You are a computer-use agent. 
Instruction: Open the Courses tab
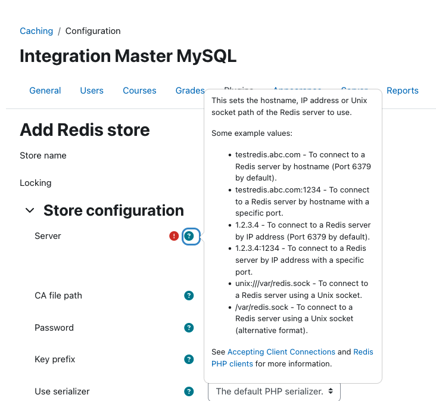coord(139,91)
